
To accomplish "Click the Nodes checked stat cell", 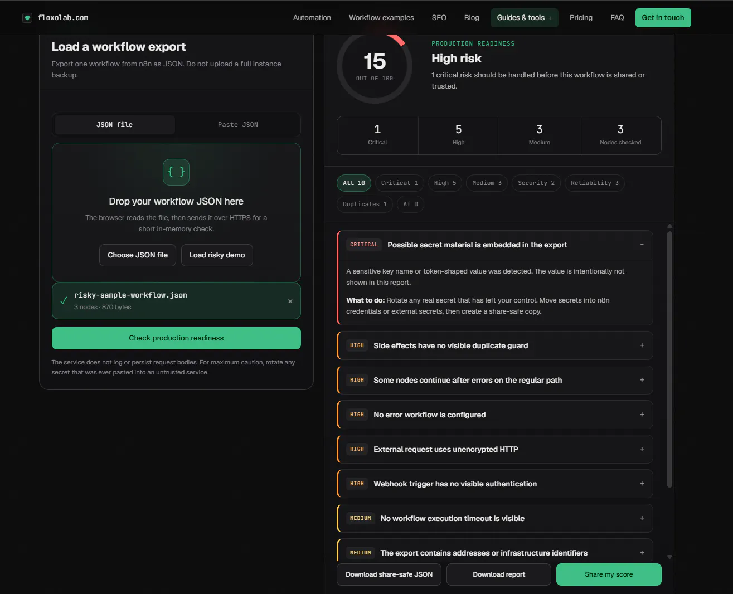I will click(x=620, y=135).
